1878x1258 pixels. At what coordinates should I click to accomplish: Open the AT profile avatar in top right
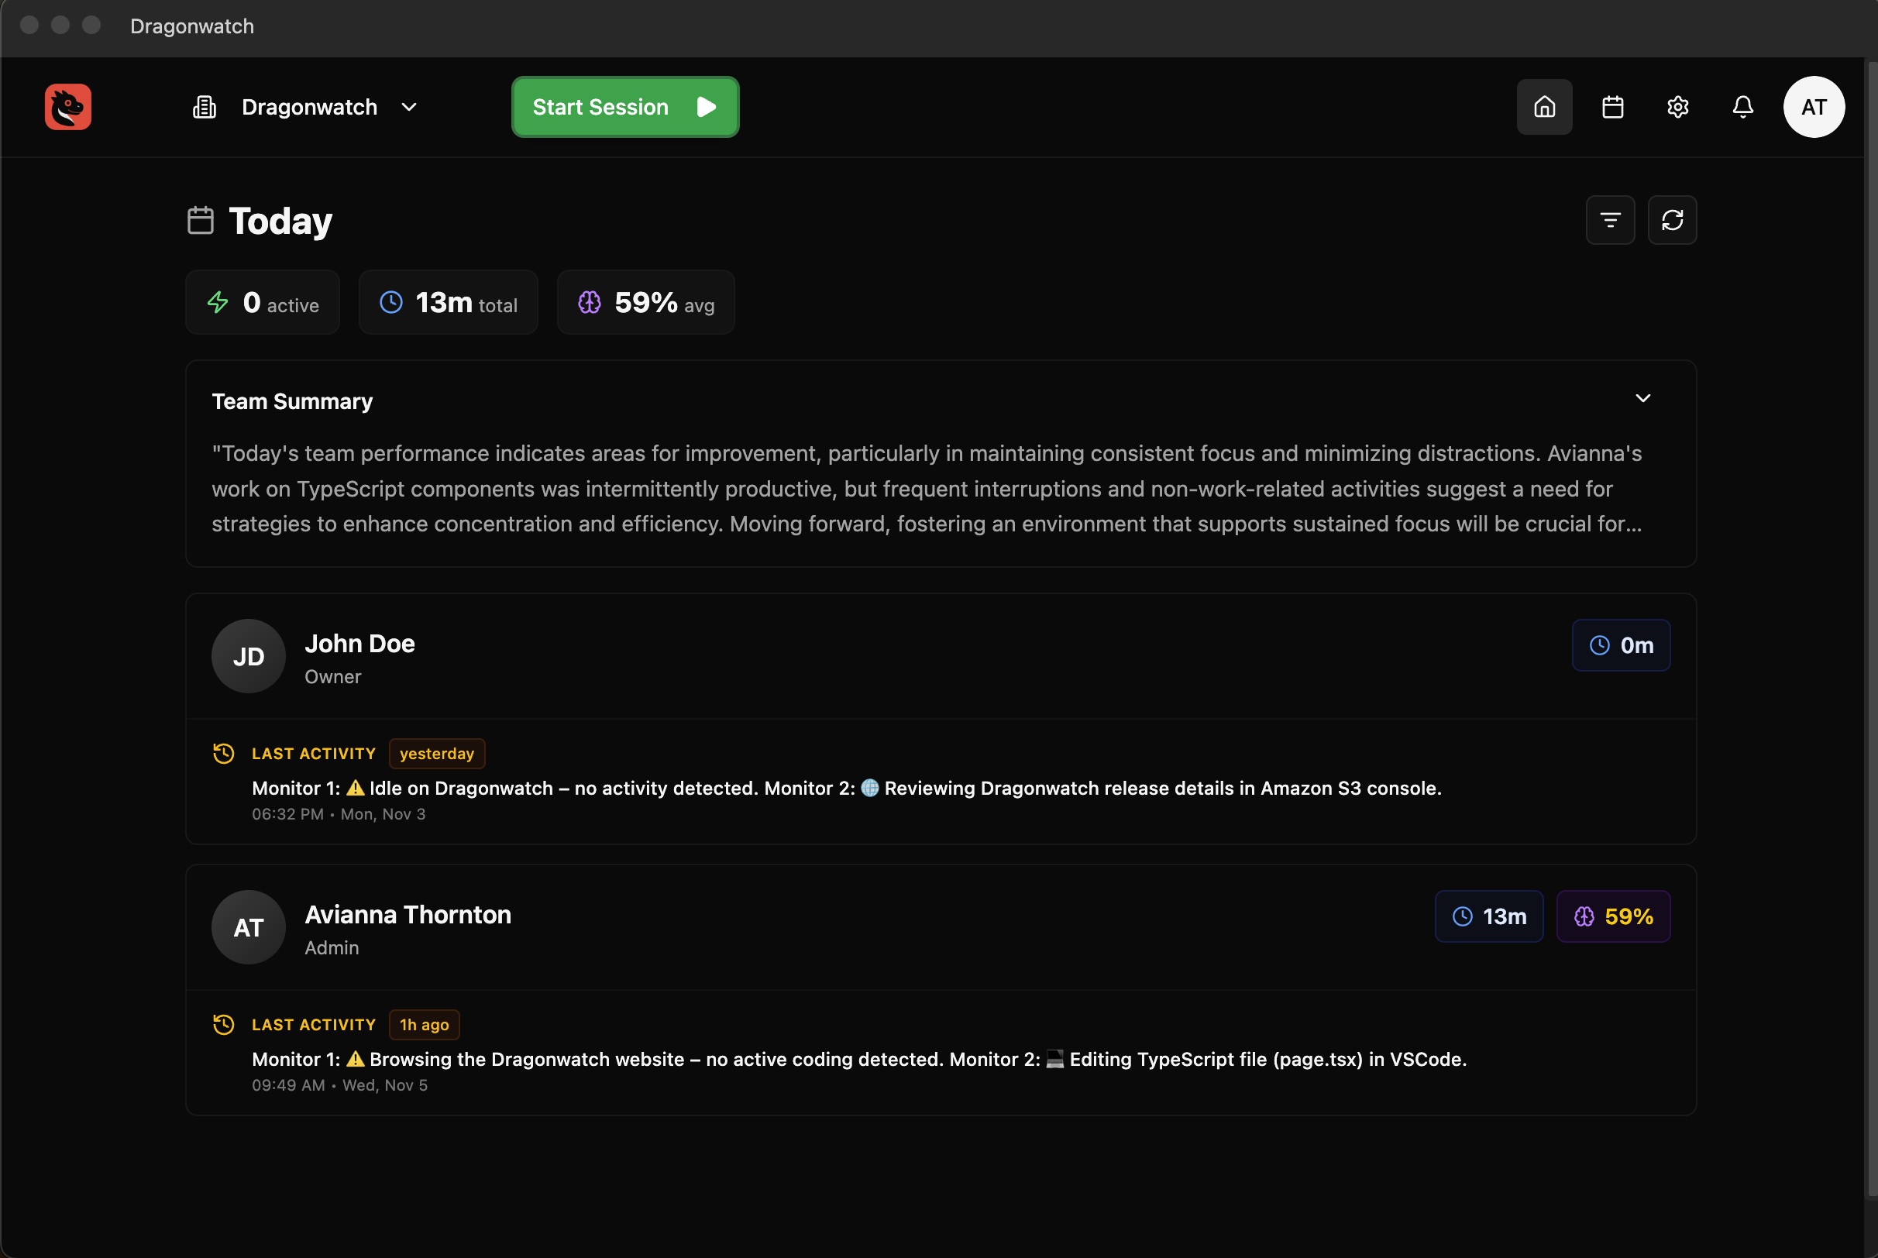click(x=1814, y=107)
